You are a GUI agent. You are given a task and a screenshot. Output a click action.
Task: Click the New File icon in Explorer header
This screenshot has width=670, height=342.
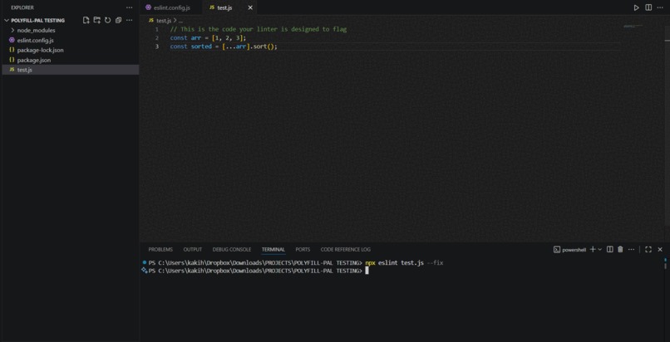click(86, 20)
